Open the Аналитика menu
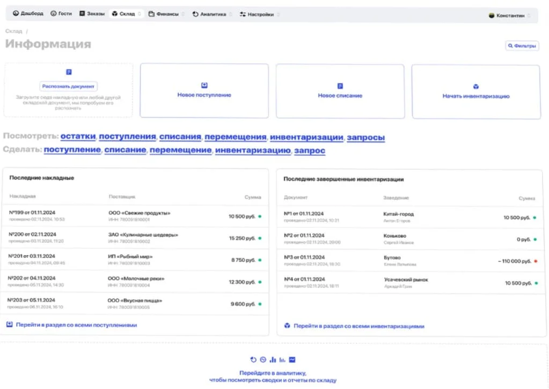The height and width of the screenshot is (389, 549). (x=212, y=14)
